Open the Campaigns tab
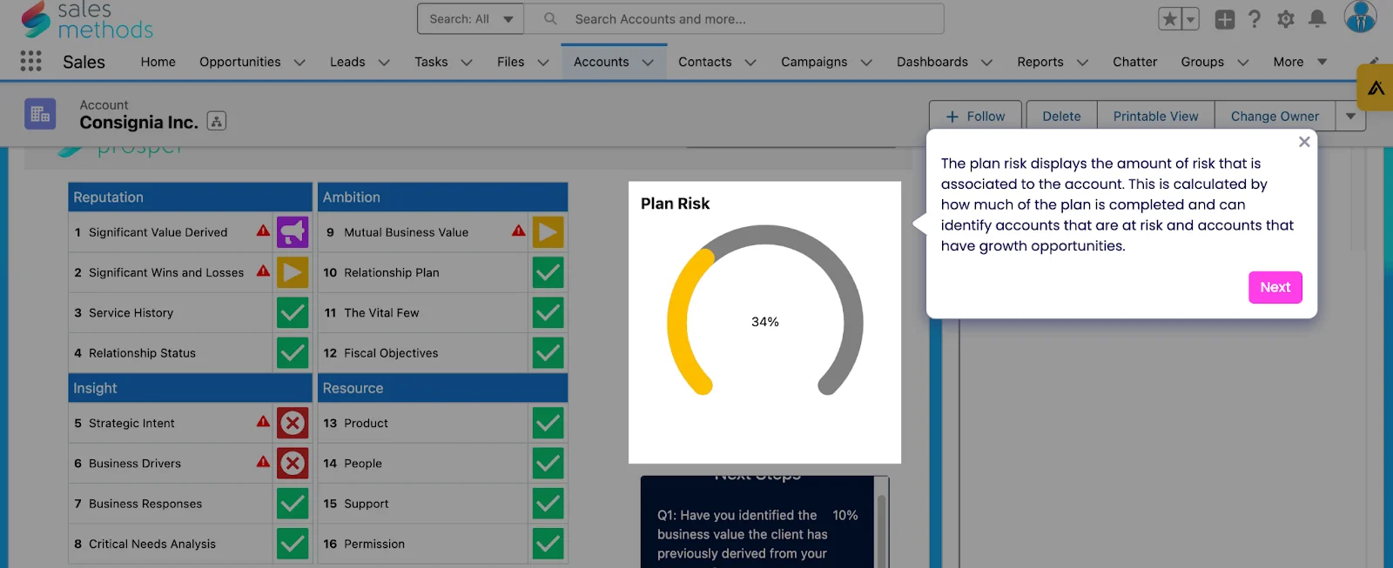The width and height of the screenshot is (1393, 568). pos(814,62)
